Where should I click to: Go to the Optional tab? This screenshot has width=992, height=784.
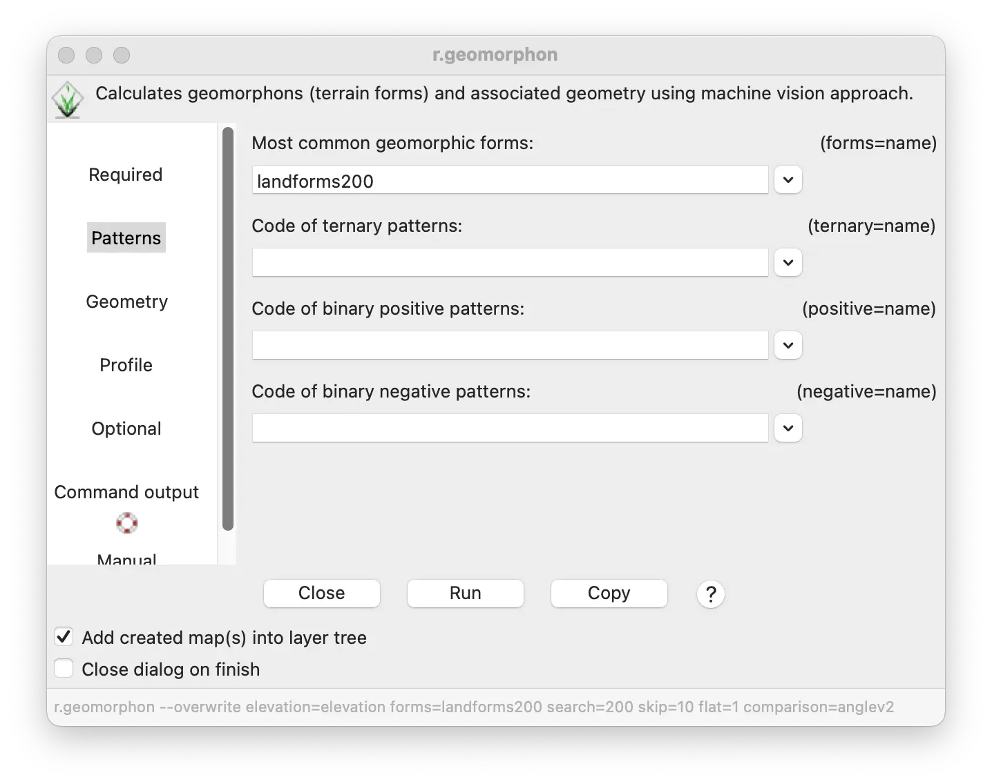tap(126, 429)
